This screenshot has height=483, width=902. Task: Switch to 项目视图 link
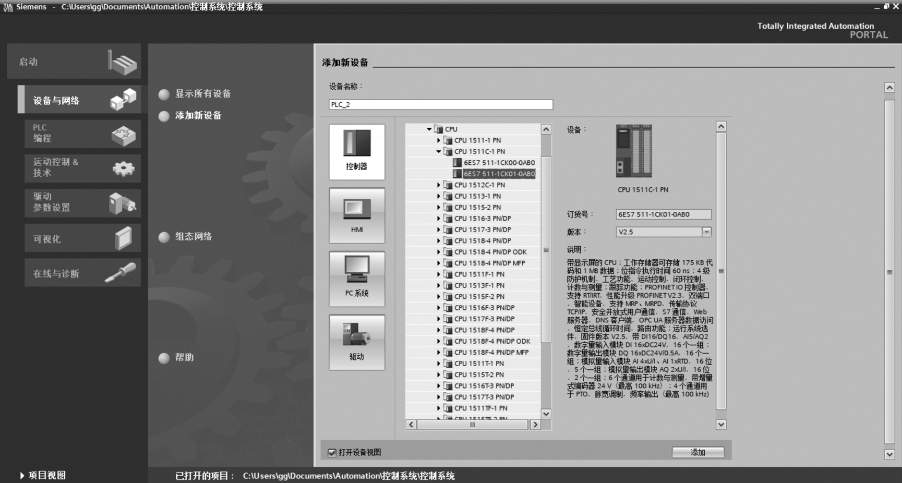[x=43, y=475]
